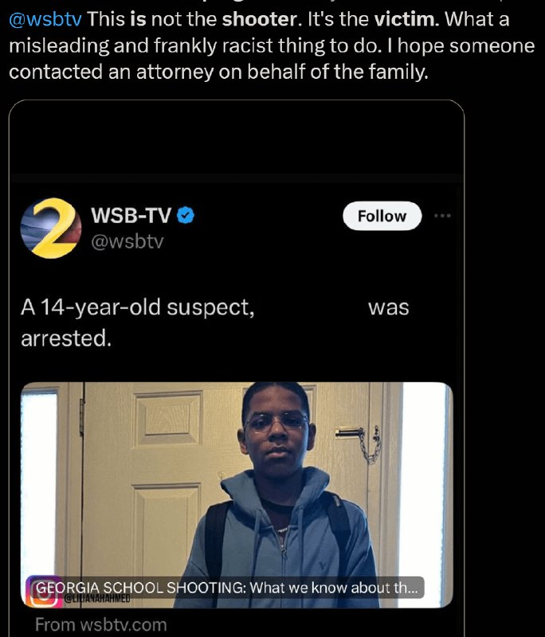Click the Follow button for WSB-TV
The image size is (545, 637).
point(382,216)
